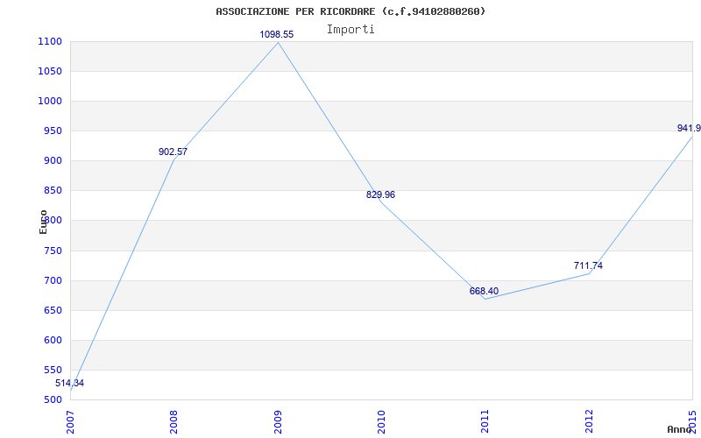The height and width of the screenshot is (438, 701).
Task: Select the 514.34 data label
Action: click(x=69, y=383)
